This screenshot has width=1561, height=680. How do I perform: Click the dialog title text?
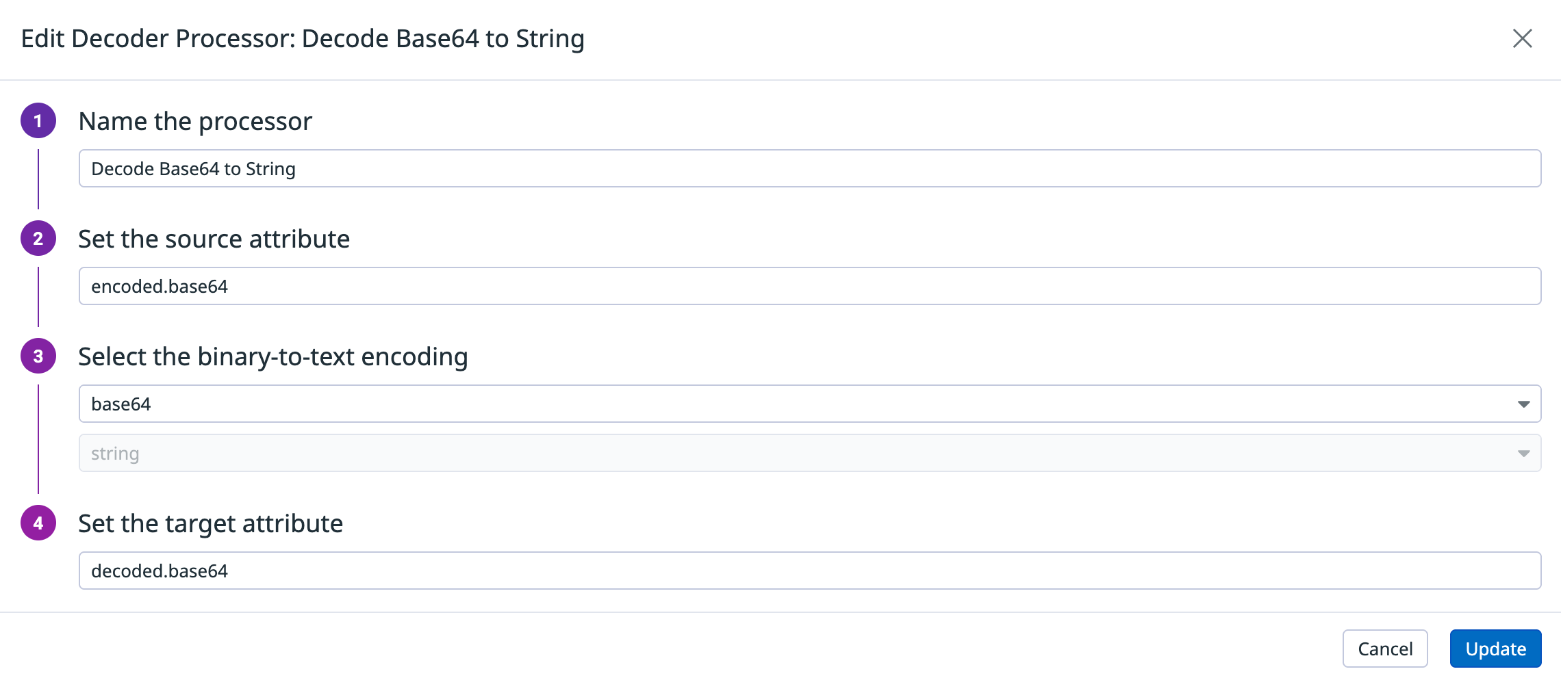click(x=303, y=38)
